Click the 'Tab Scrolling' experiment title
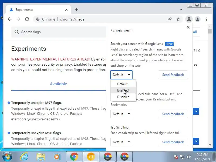216x162 pixels. pos(119,127)
